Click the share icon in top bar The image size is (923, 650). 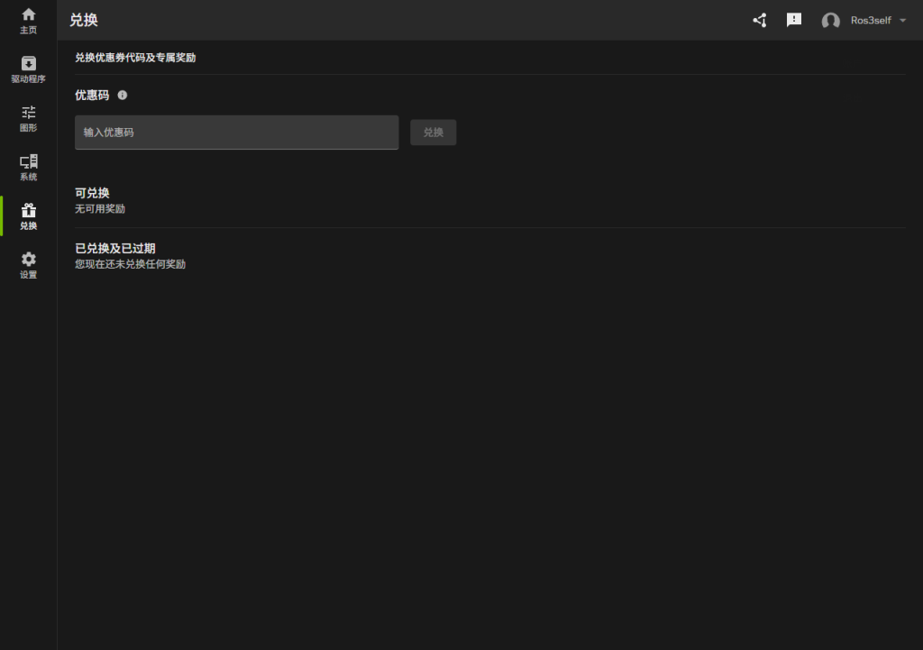(x=760, y=20)
